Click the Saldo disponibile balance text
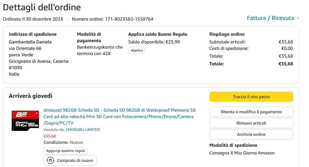Viewport: 309px width, 167px height. [x=154, y=42]
